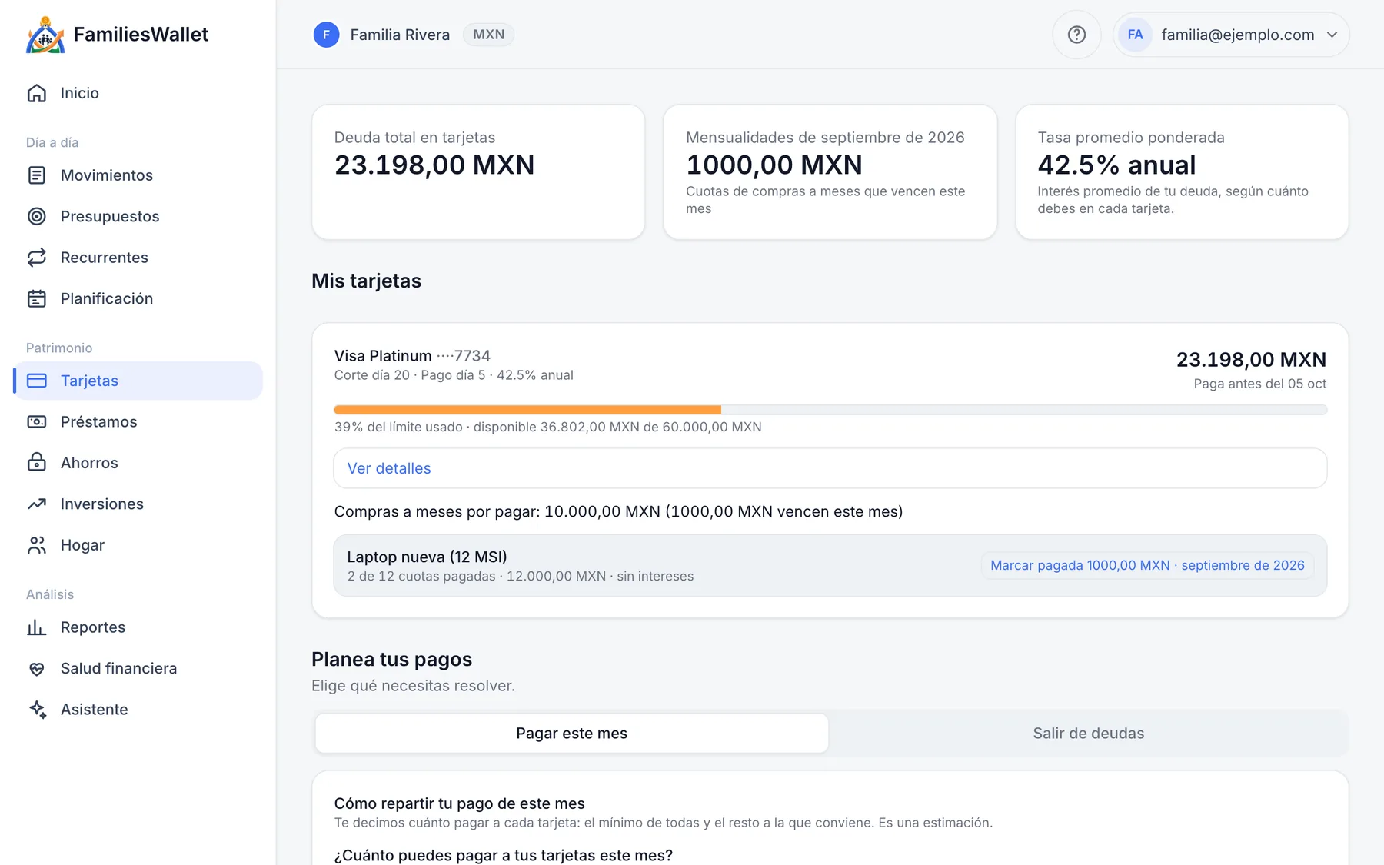Click the Planificación calendar icon
This screenshot has width=1384, height=865.
(x=37, y=298)
